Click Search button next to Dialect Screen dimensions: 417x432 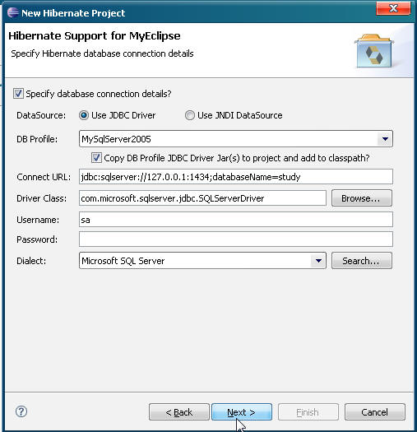[x=362, y=261]
